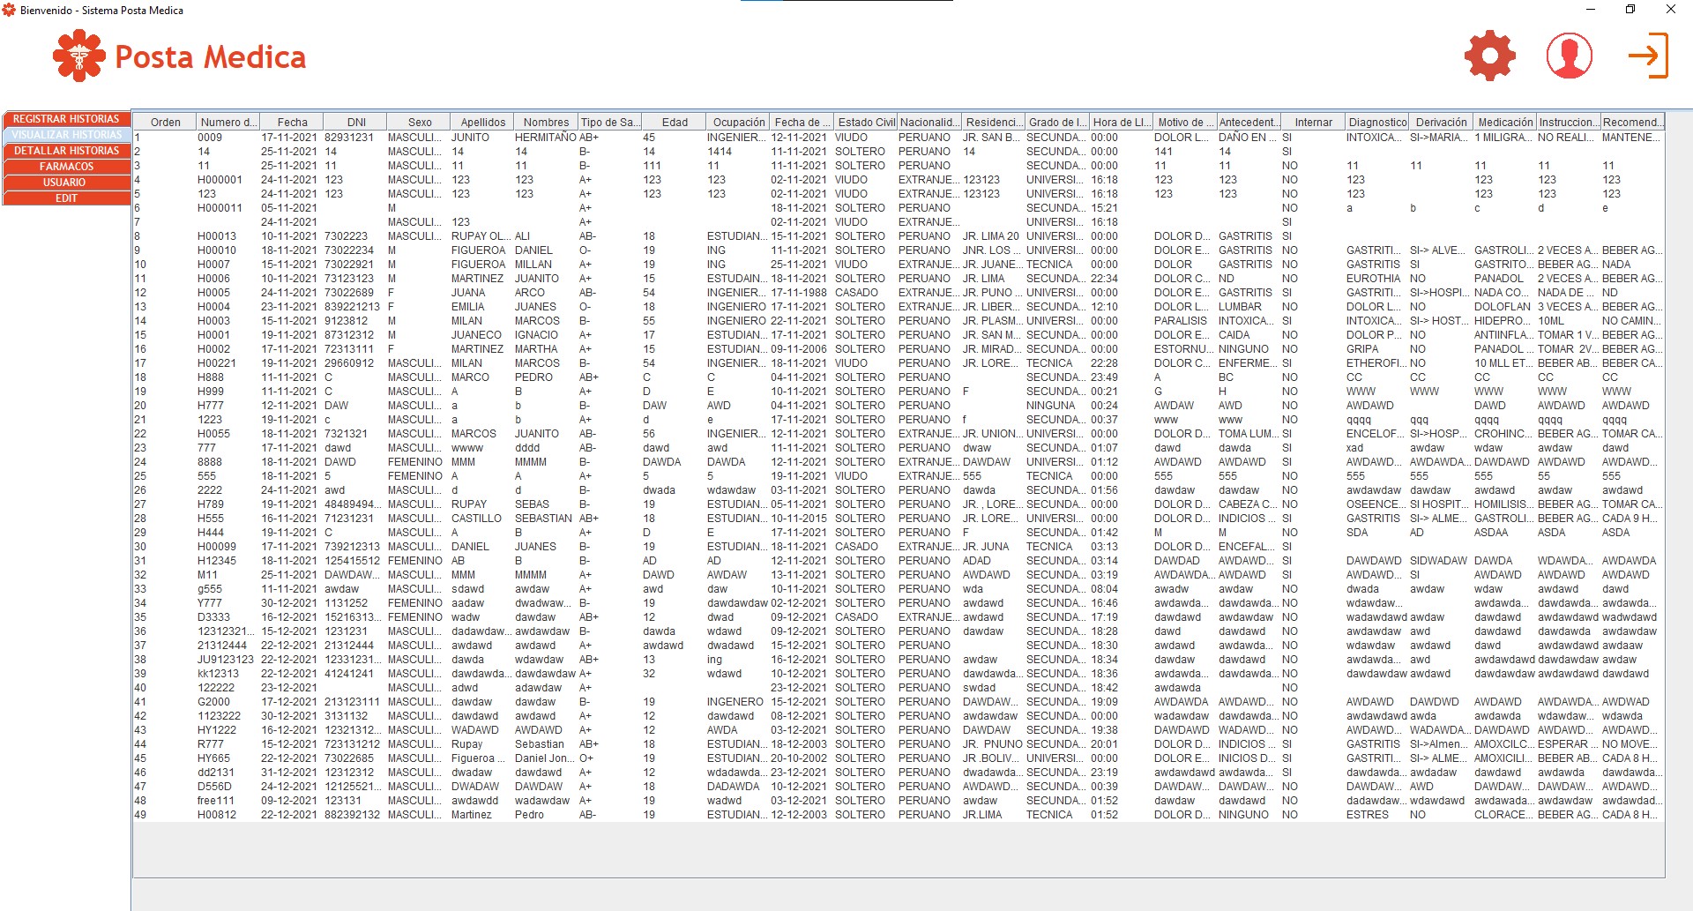Select history number free111

pos(227,801)
